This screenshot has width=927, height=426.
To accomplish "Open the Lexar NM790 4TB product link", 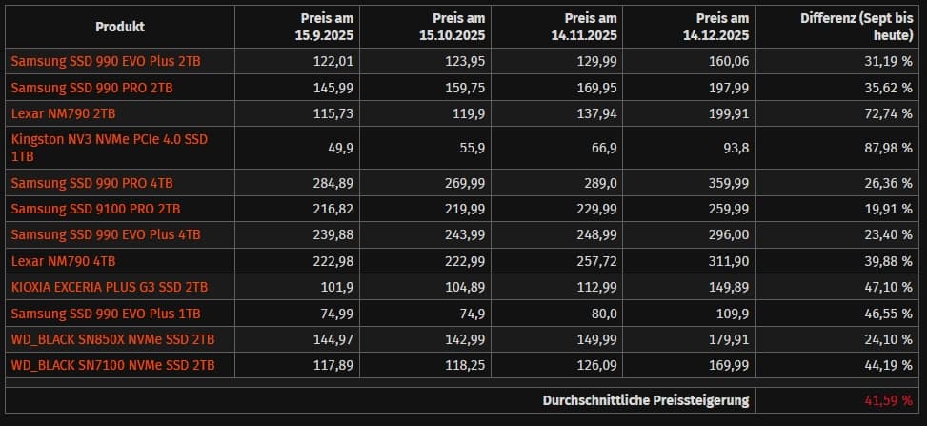I will [63, 260].
